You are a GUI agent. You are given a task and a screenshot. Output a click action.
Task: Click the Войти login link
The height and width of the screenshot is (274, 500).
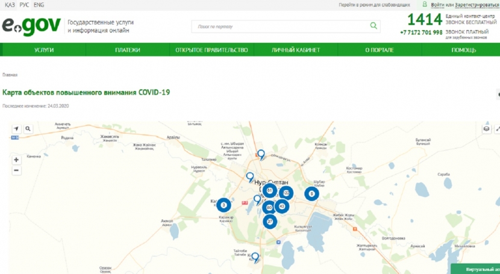coord(438,5)
